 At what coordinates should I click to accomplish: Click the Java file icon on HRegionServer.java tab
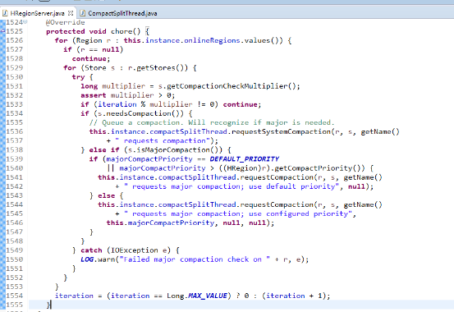(x=5, y=13)
